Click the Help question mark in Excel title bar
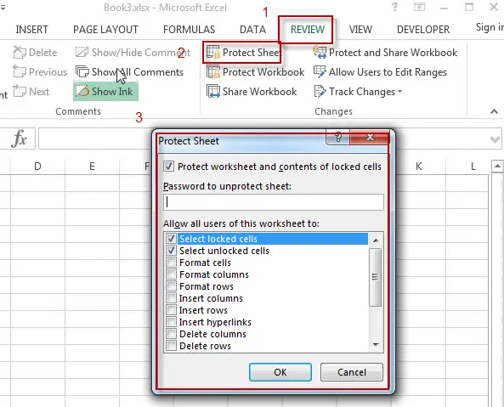The width and height of the screenshot is (504, 407). point(394,7)
